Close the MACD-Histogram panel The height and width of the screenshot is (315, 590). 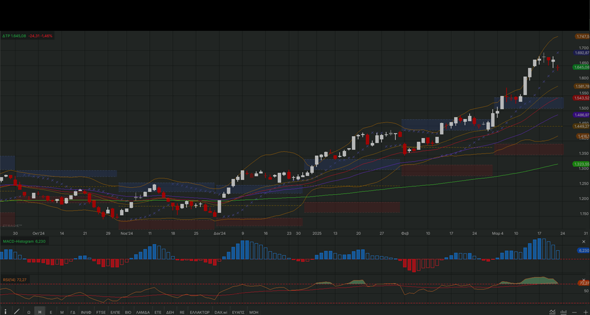point(584,242)
